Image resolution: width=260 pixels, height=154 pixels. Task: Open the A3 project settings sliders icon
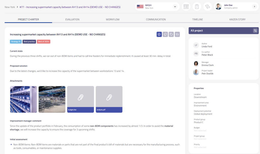pyautogui.click(x=255, y=31)
